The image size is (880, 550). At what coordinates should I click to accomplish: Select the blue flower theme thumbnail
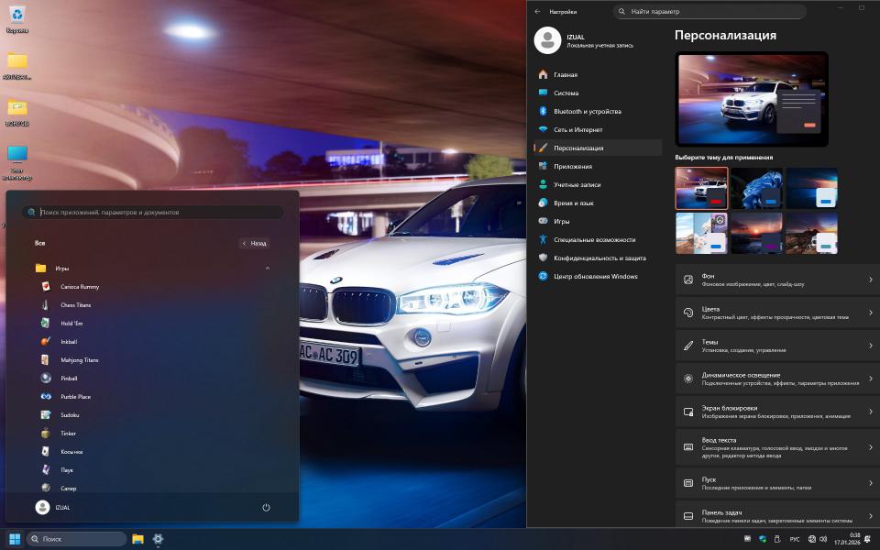(756, 188)
